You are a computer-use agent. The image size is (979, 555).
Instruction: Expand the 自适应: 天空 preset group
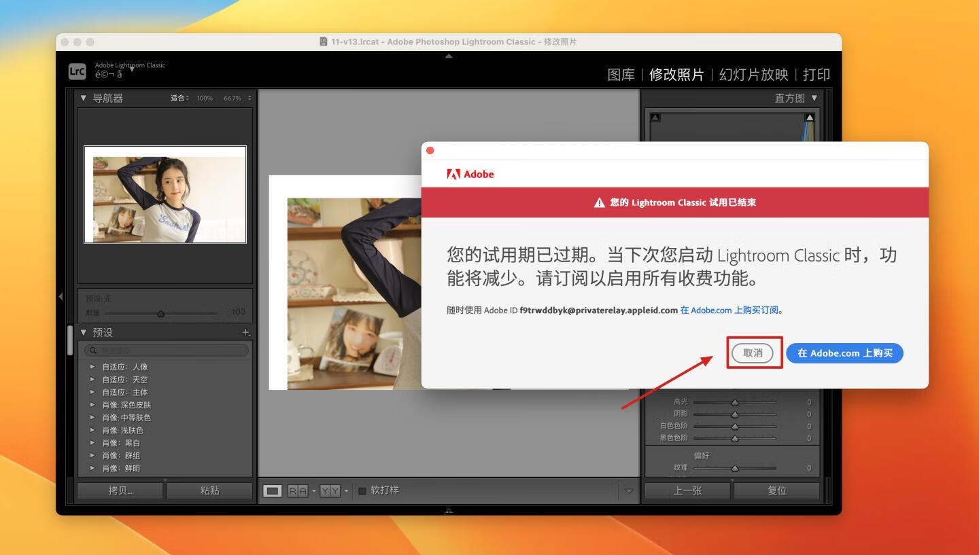pos(92,380)
